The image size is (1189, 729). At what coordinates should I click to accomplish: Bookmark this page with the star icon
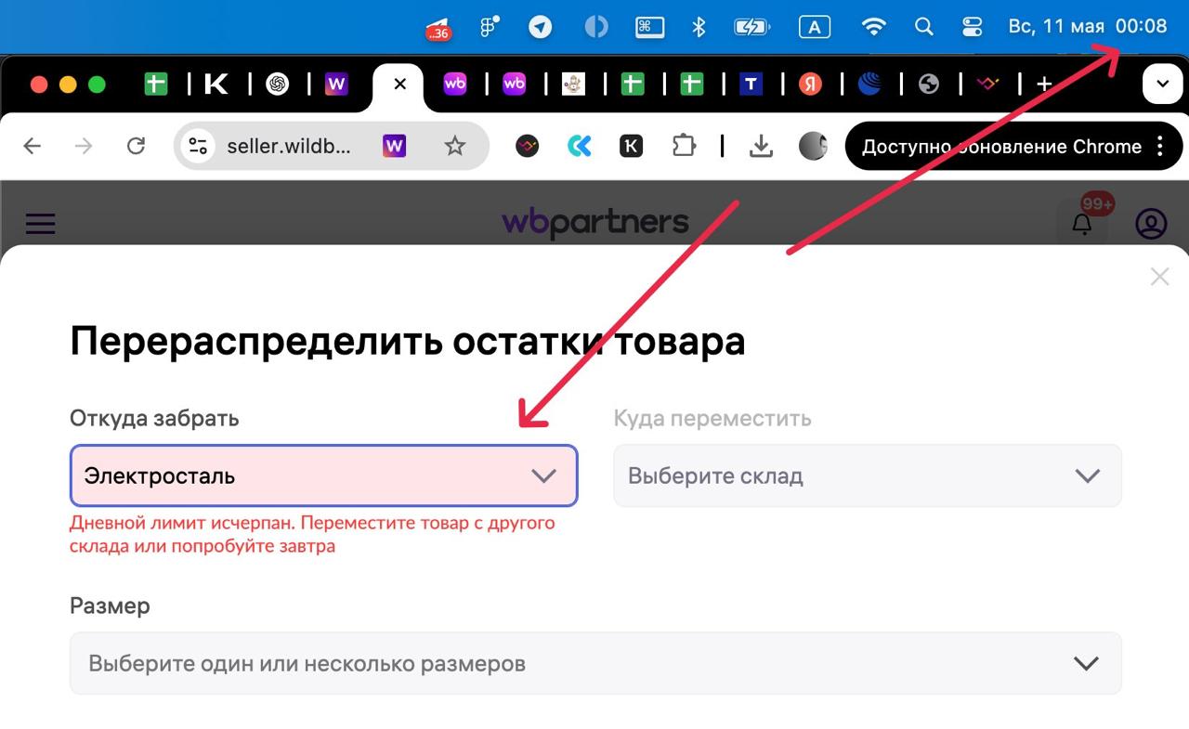pos(454,146)
